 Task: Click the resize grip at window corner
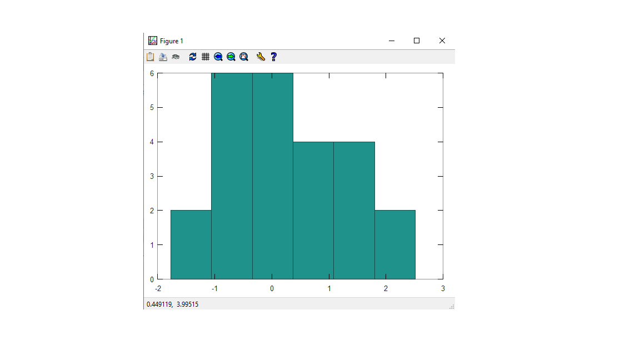(452, 306)
